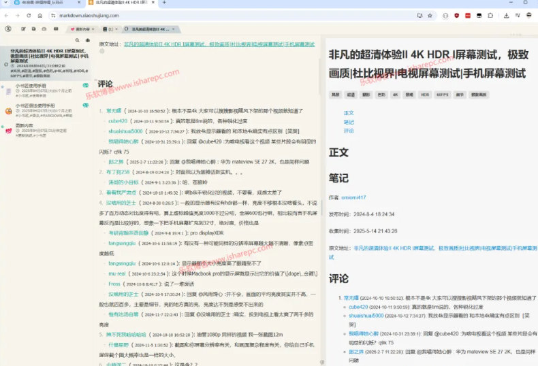Select the 非凡的超清体验II 4K HDR browser tab

click(121, 3)
